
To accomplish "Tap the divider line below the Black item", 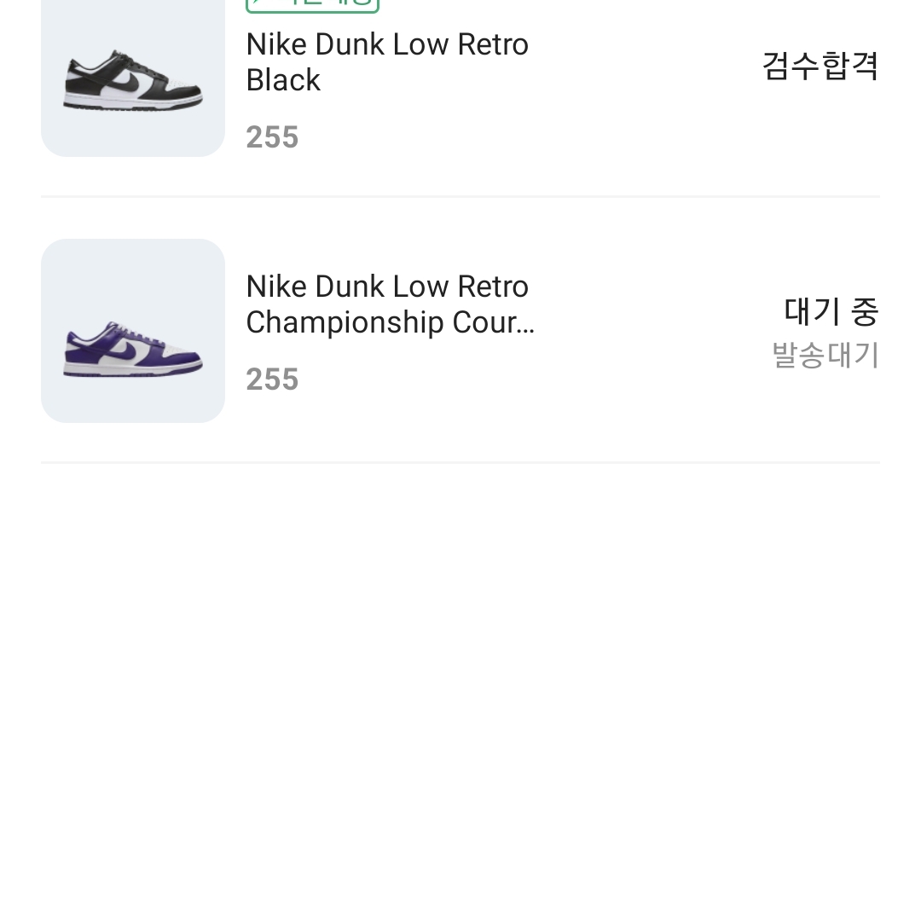I will pos(460,197).
